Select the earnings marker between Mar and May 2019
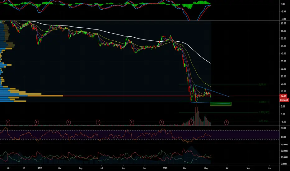 pyautogui.click(x=68, y=122)
